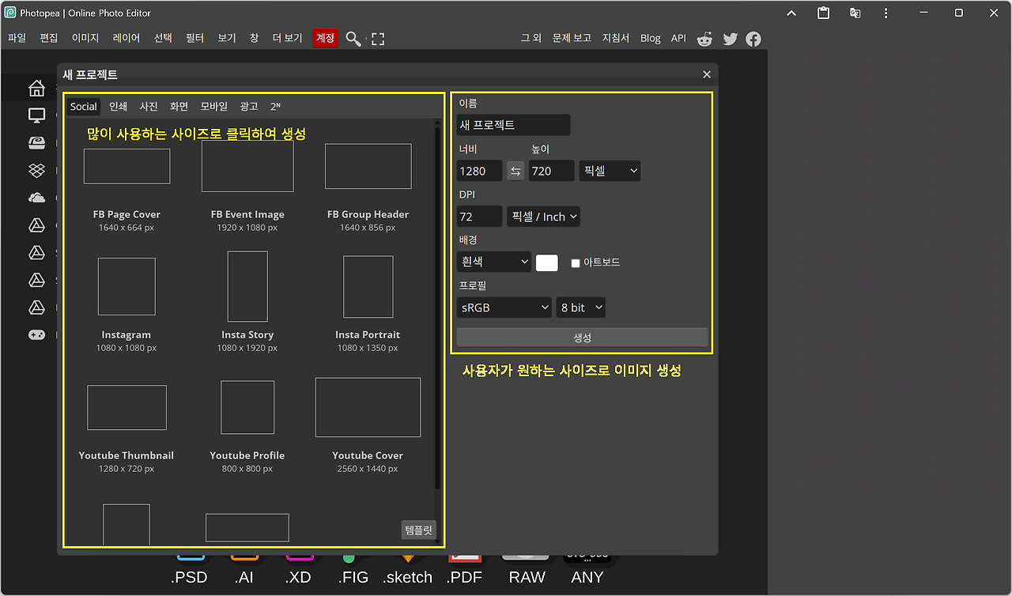Open the 편집 menu
The height and width of the screenshot is (596, 1012).
click(49, 38)
